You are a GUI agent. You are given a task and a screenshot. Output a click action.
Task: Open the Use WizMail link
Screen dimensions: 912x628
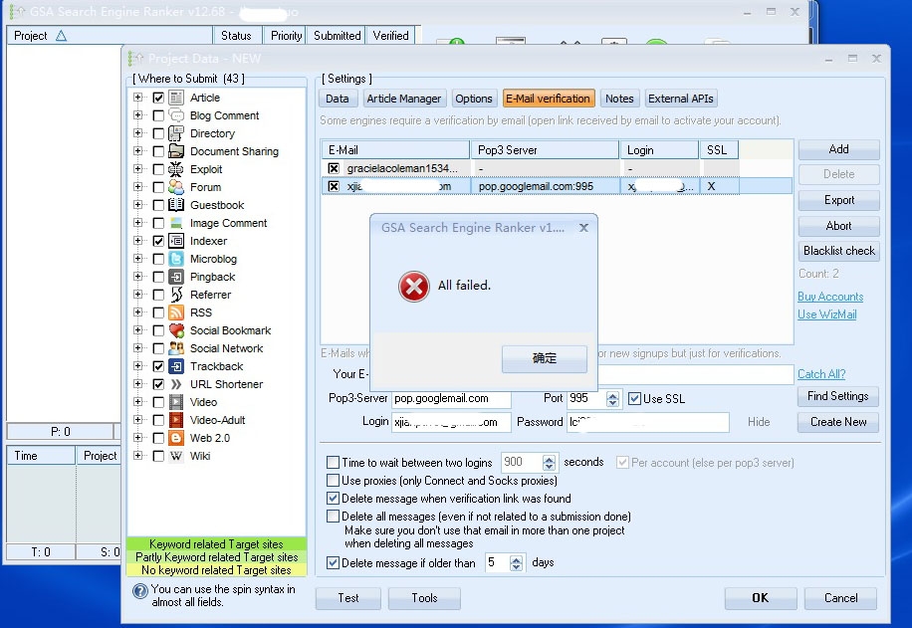[x=826, y=314]
